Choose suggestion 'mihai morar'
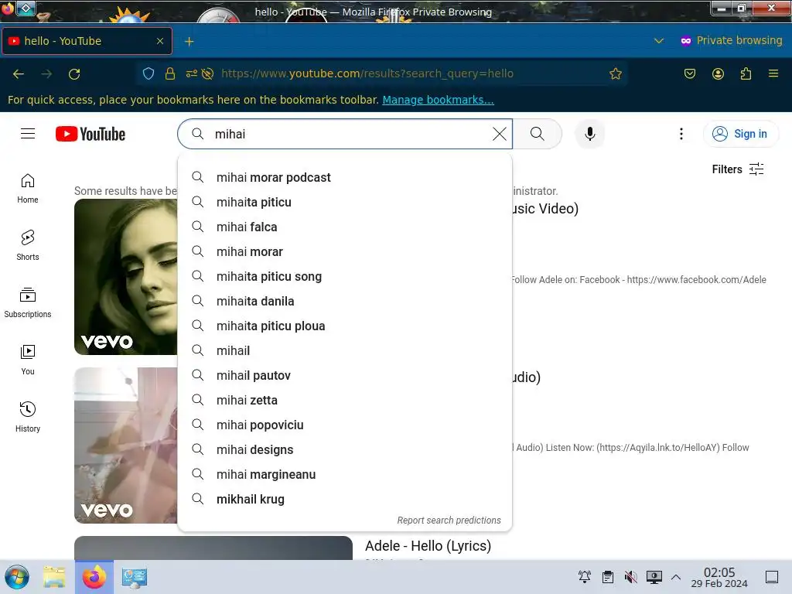The image size is (792, 594). [345, 251]
